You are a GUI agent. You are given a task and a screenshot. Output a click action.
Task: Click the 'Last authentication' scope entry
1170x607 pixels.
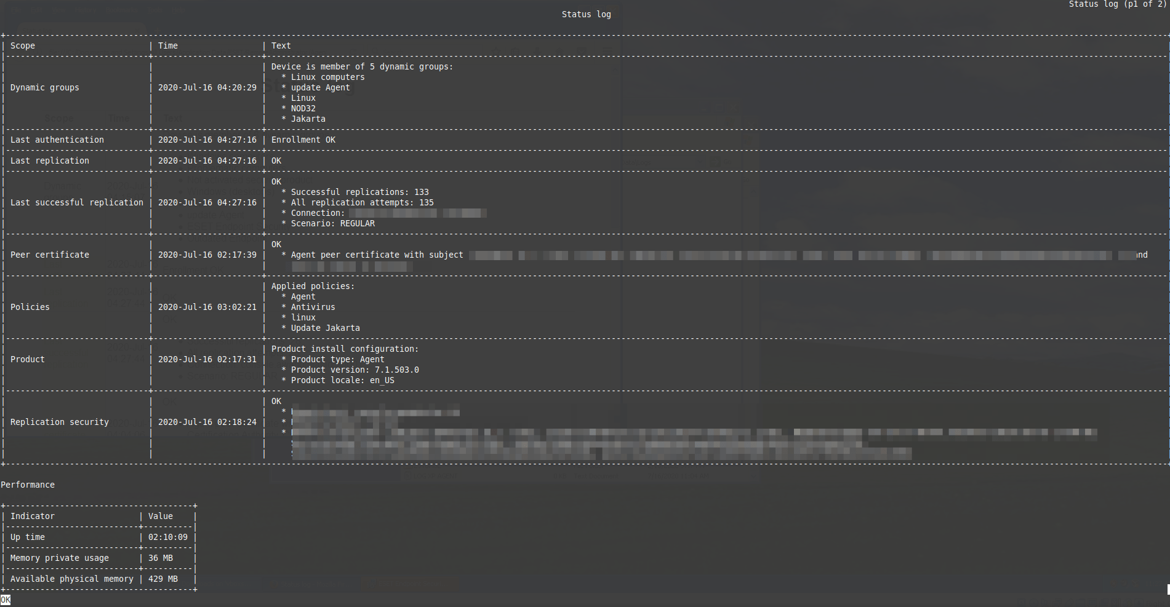coord(57,140)
